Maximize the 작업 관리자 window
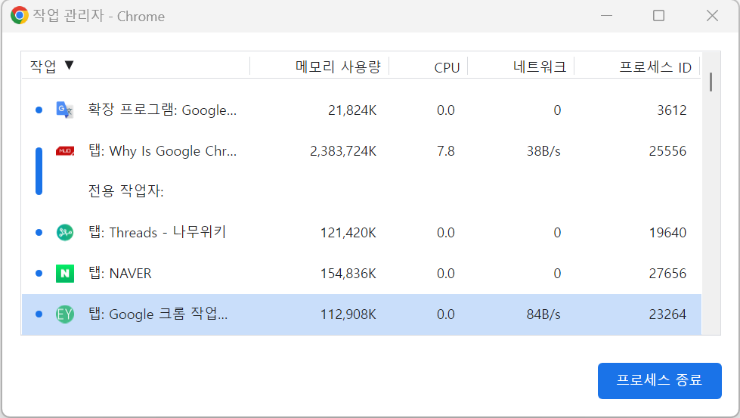 click(659, 16)
